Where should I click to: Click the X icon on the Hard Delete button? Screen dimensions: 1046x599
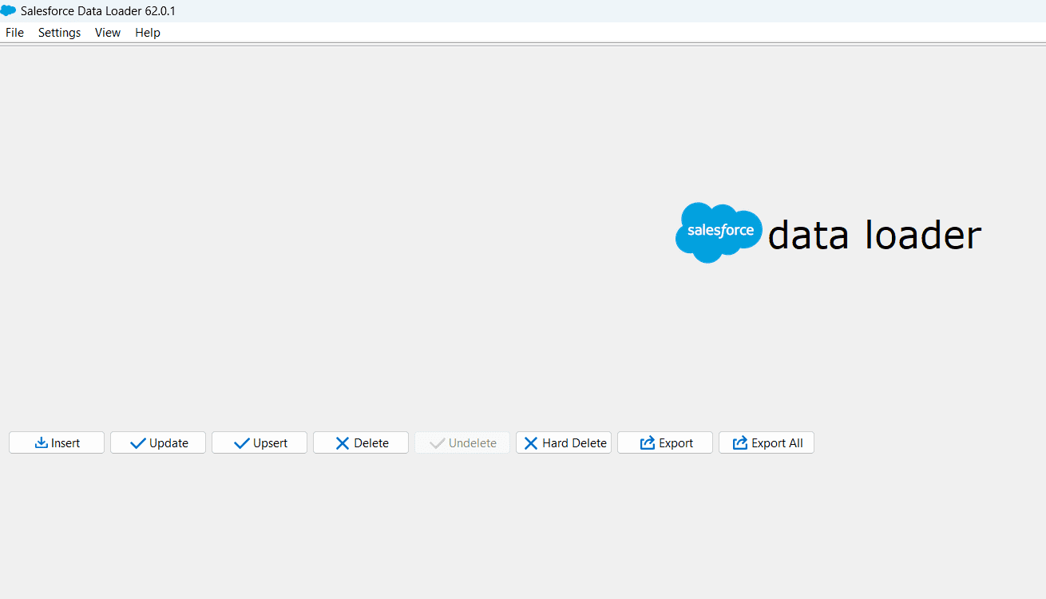532,442
